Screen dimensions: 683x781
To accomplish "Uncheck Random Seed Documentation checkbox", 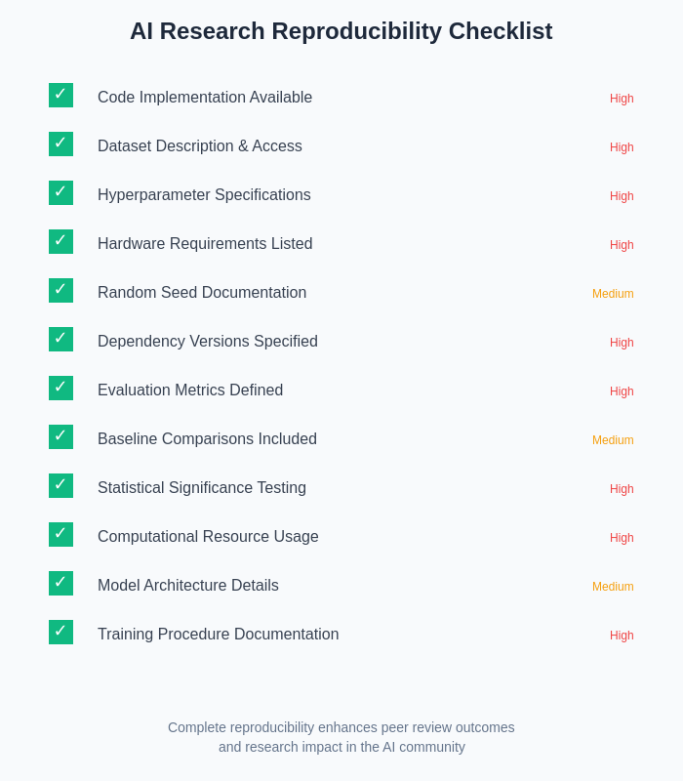I will (60, 291).
